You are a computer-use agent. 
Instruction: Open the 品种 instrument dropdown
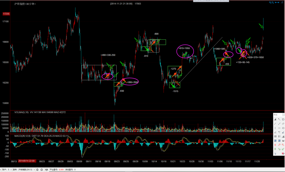(34, 170)
